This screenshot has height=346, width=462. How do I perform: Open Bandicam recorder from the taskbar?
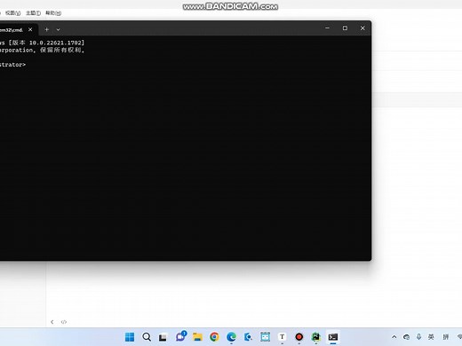[x=299, y=337]
